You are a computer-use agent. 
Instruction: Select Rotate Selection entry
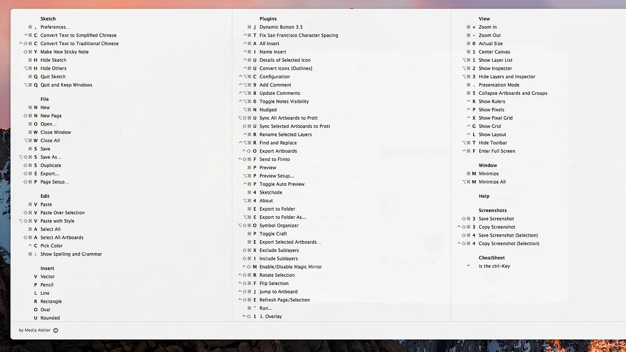pyautogui.click(x=277, y=276)
